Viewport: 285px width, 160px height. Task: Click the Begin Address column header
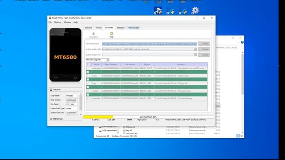tap(111, 64)
